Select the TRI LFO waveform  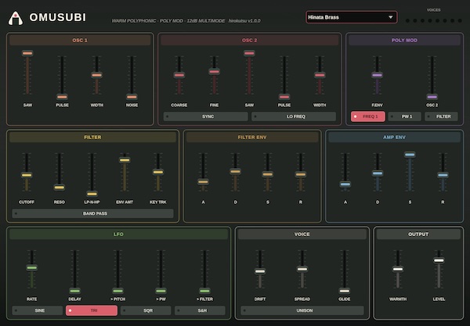click(x=92, y=310)
